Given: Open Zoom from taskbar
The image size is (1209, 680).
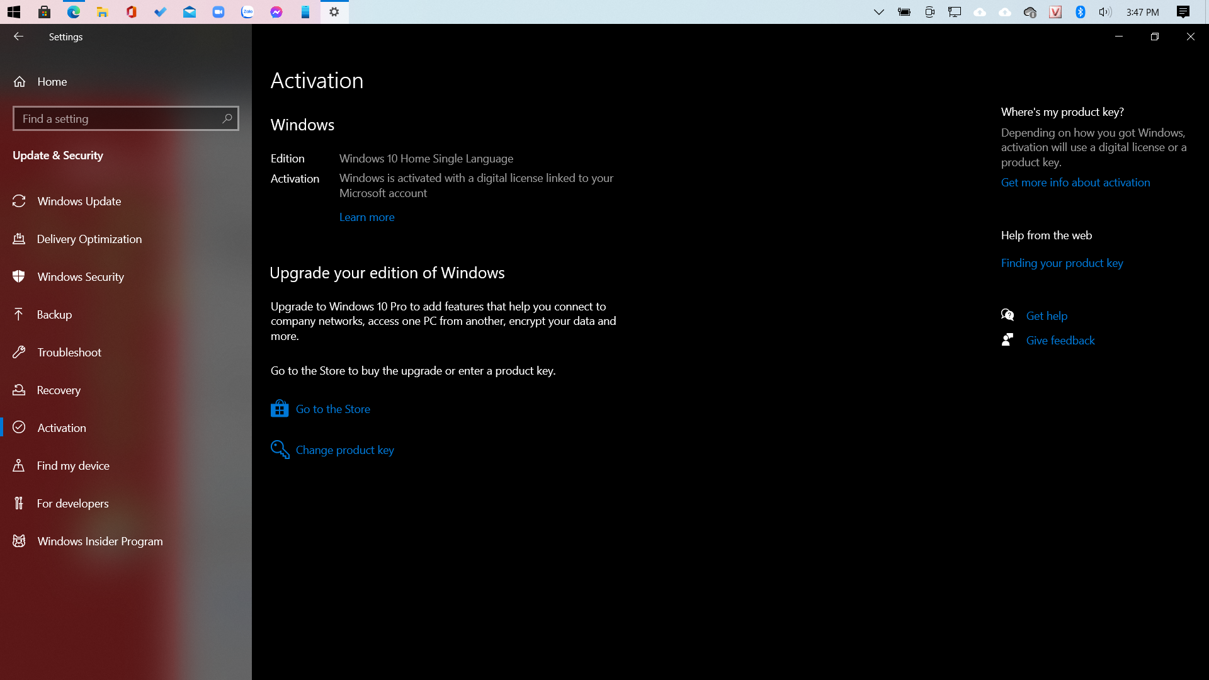Looking at the screenshot, I should [x=219, y=12].
